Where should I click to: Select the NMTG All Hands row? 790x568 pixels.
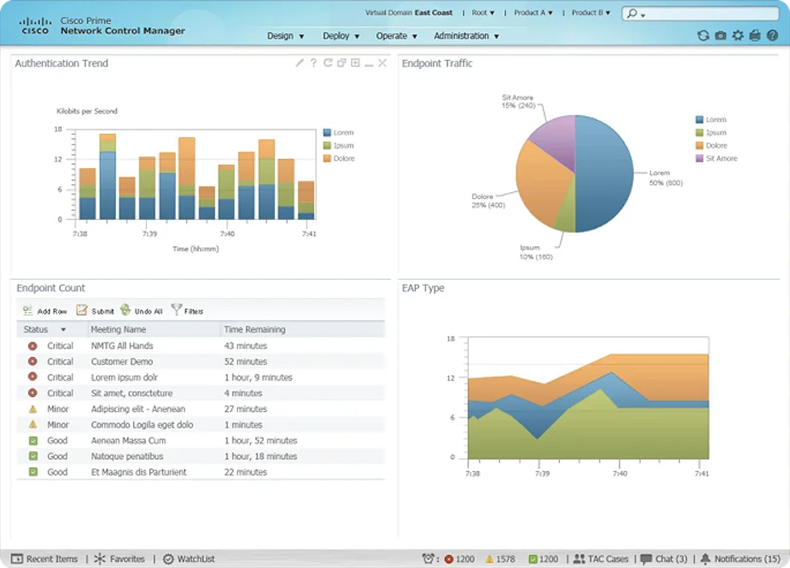201,346
